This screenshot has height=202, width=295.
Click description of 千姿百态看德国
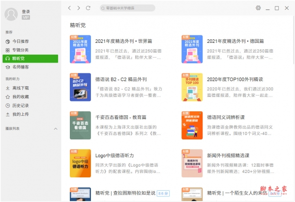(x=128, y=131)
